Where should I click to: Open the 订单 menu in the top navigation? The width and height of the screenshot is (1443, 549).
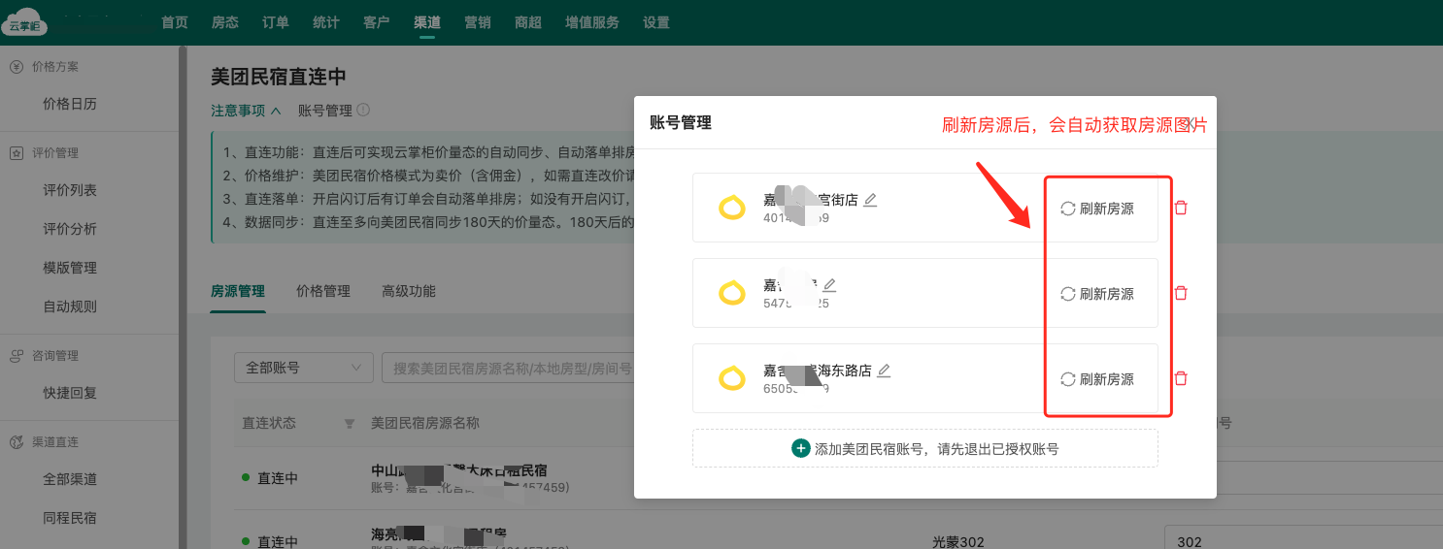[x=276, y=22]
